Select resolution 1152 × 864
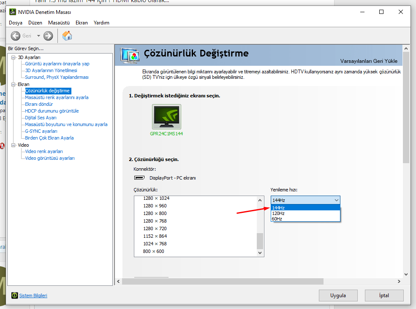The image size is (416, 309). [155, 236]
